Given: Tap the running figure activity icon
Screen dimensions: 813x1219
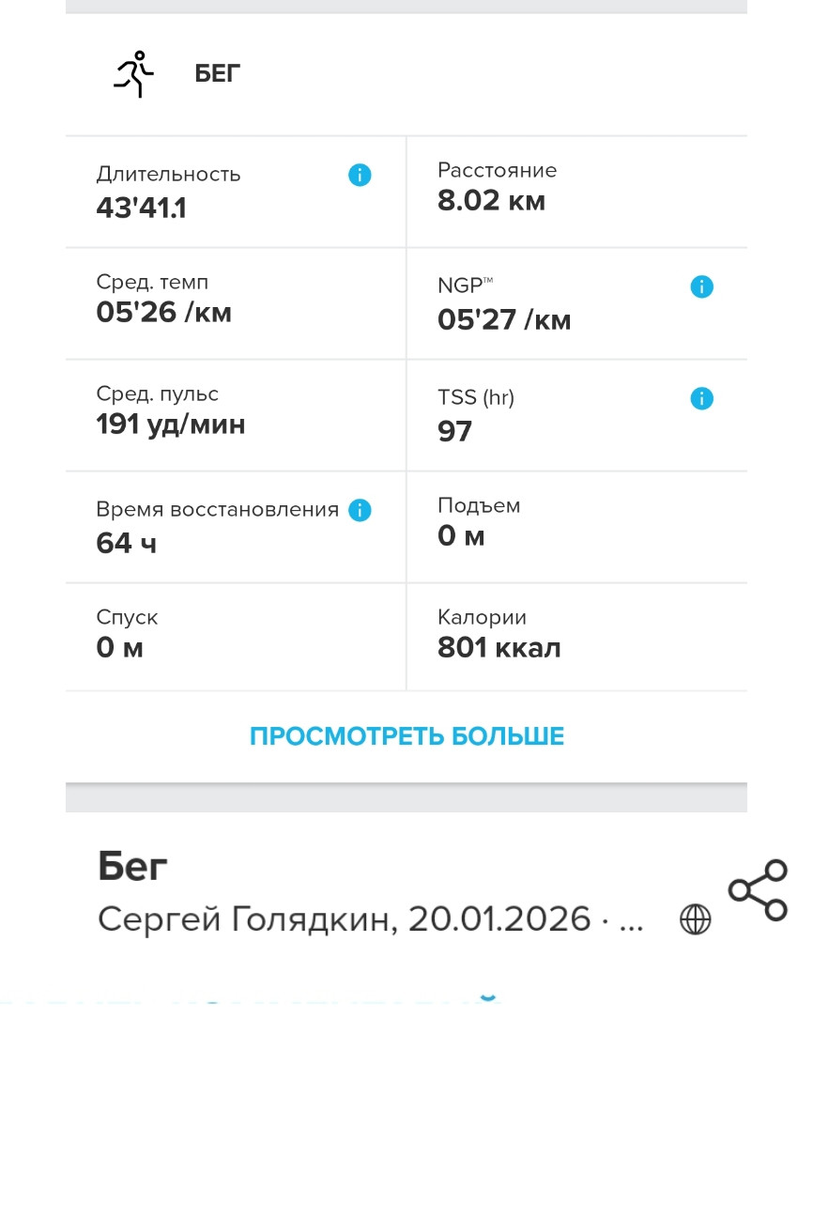Looking at the screenshot, I should pyautogui.click(x=132, y=74).
